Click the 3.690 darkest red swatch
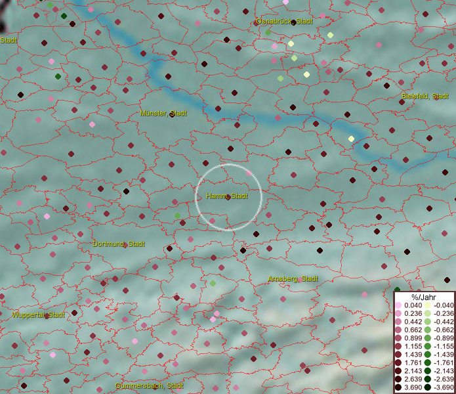Viewport: 456px width, 394px height. (398, 387)
